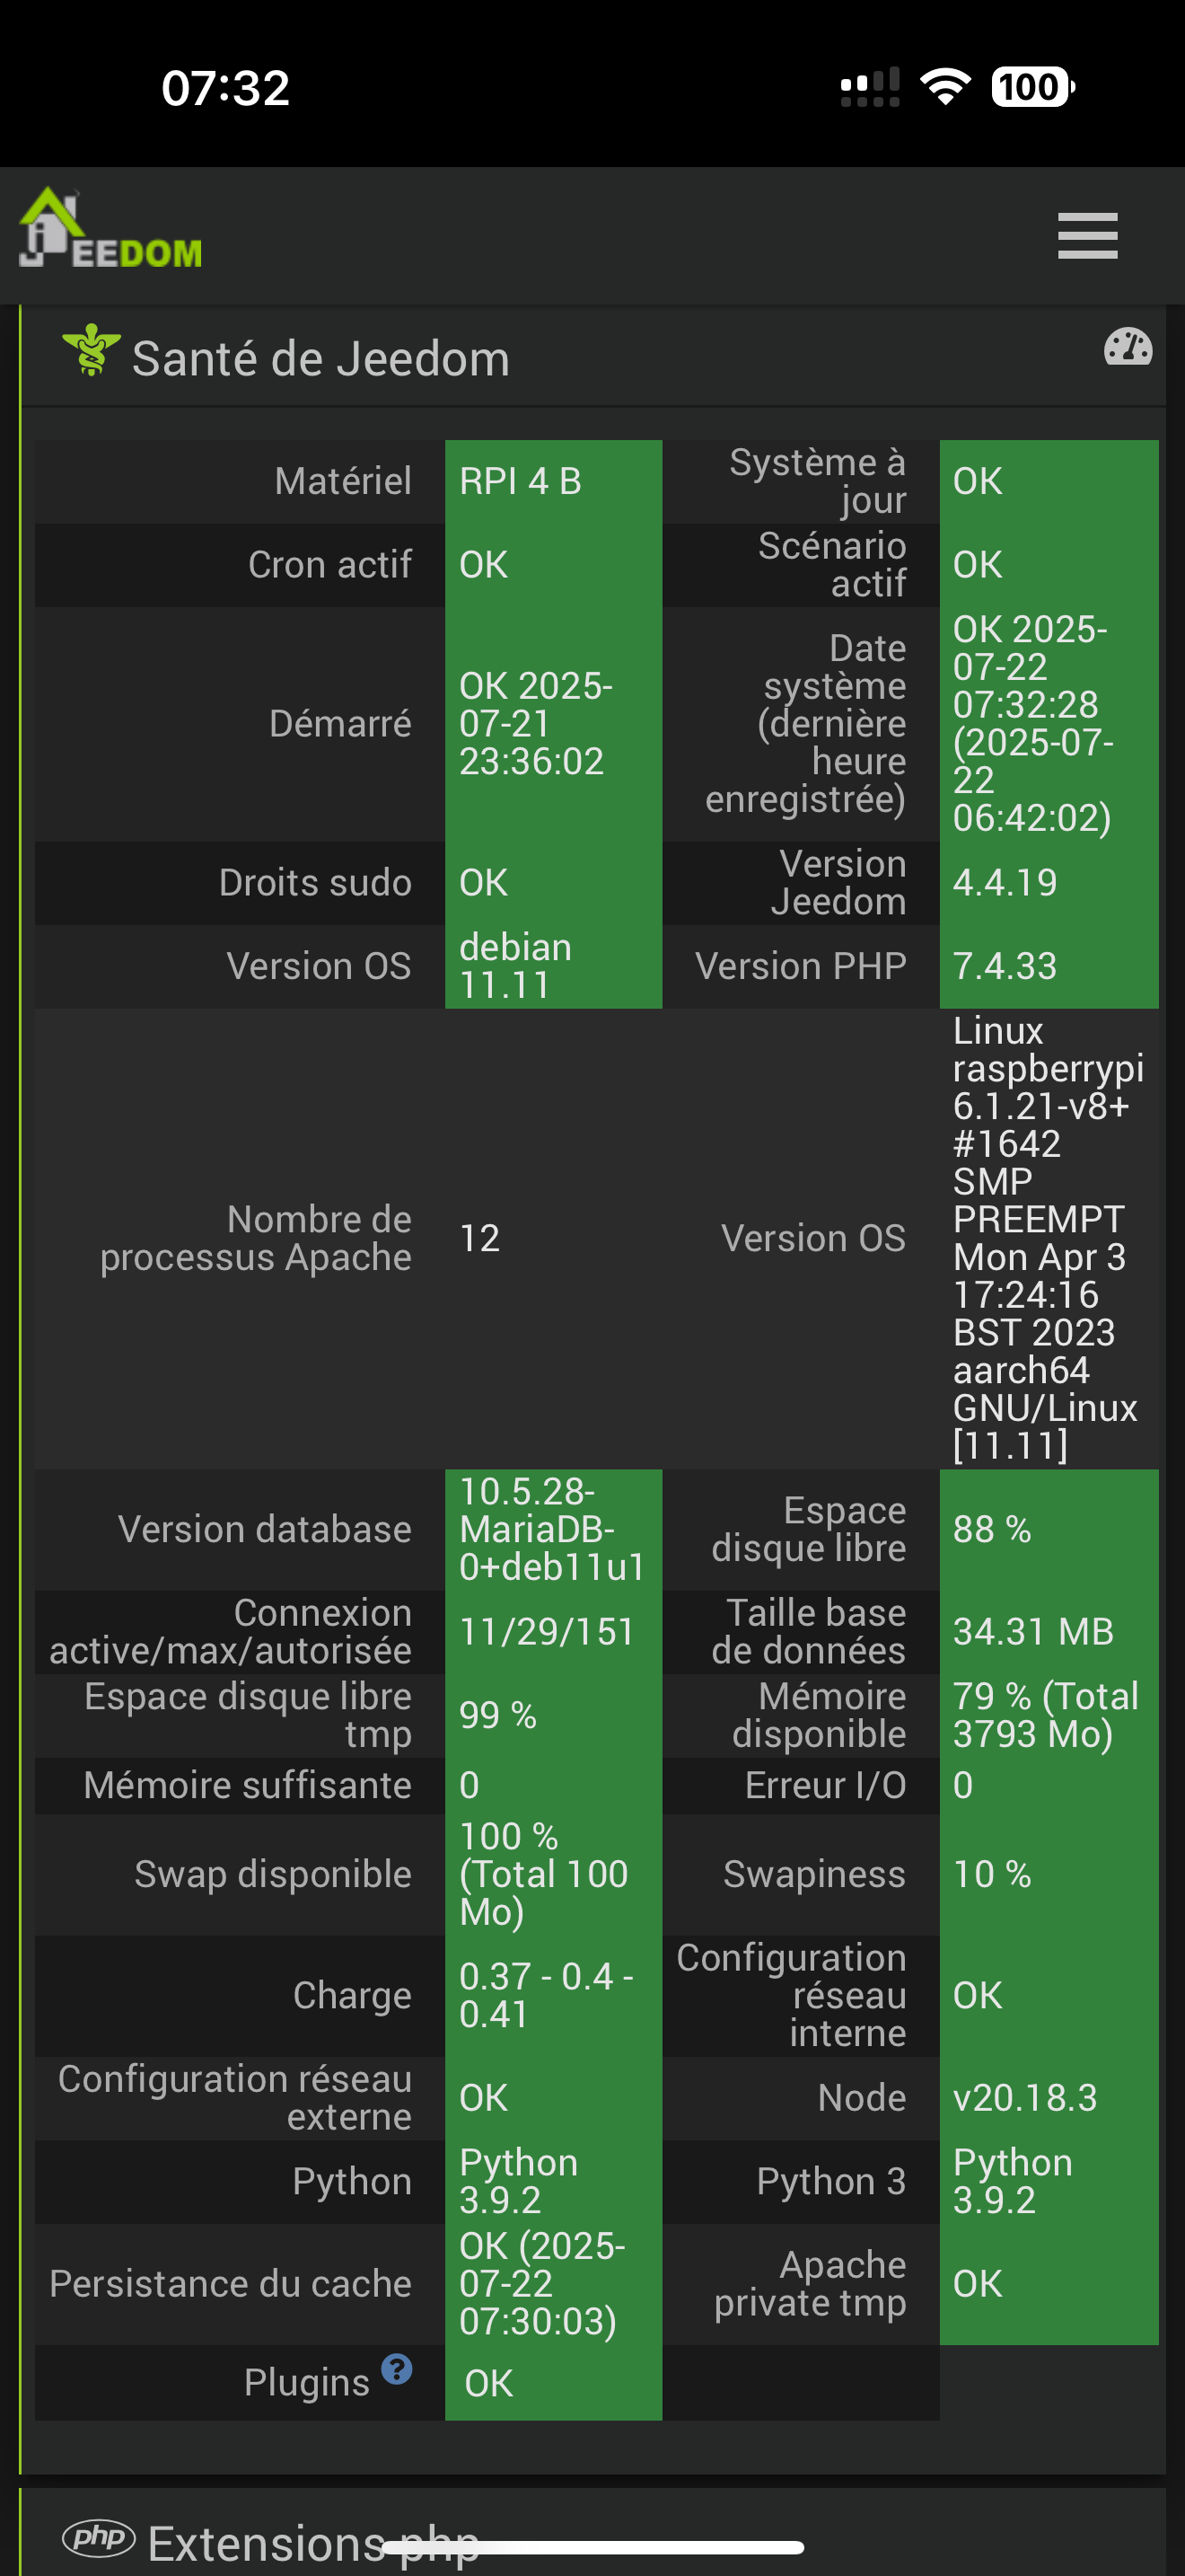The image size is (1185, 2576).
Task: Tap the Jeedom logo
Action: point(110,228)
